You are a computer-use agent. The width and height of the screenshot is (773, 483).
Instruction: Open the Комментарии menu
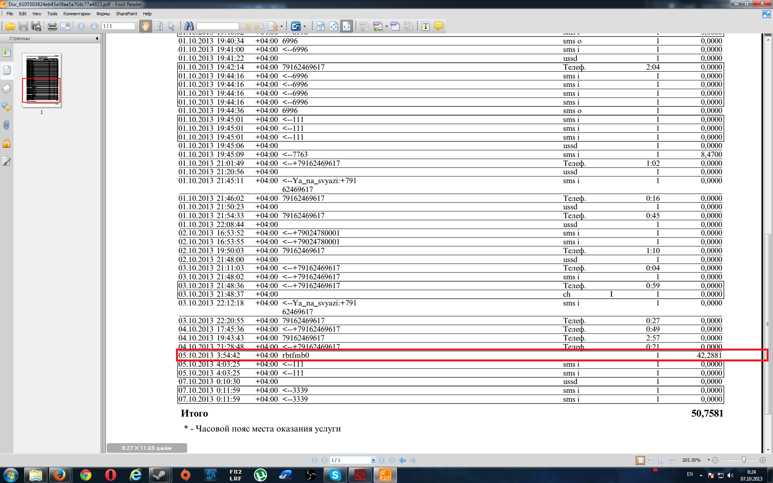coord(76,14)
